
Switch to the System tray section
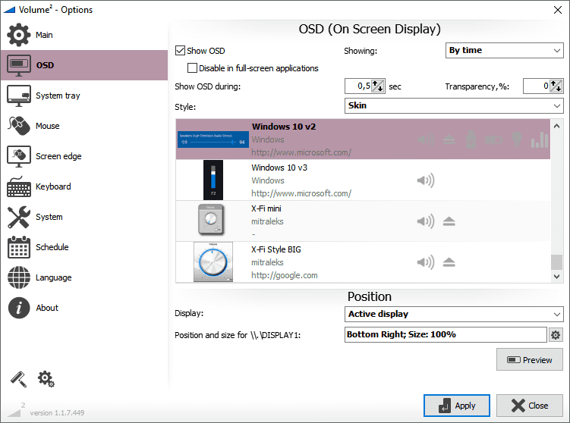[x=84, y=96]
